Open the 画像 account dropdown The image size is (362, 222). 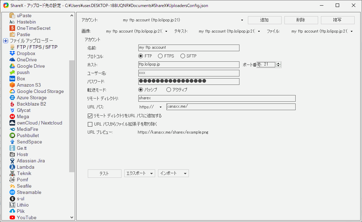166,31
